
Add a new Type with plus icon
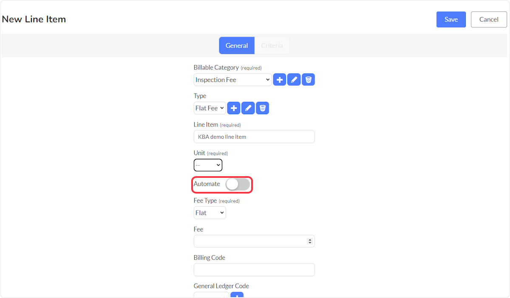tap(234, 108)
